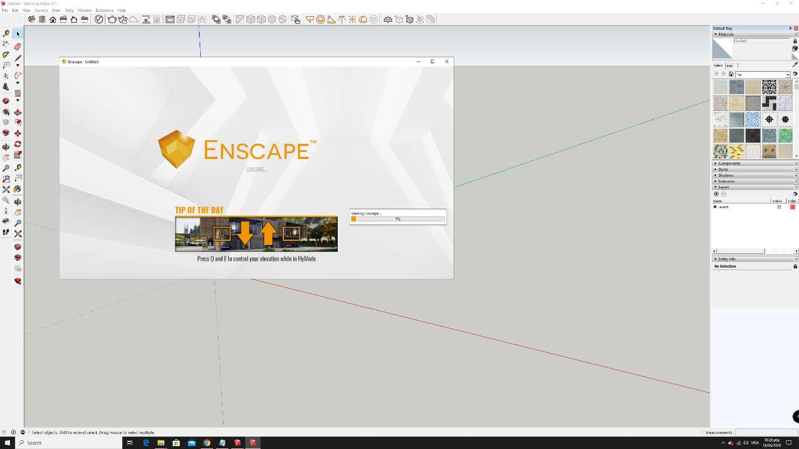Add a new layer with the plus button
Viewport: 799px width, 449px height.
pos(716,194)
